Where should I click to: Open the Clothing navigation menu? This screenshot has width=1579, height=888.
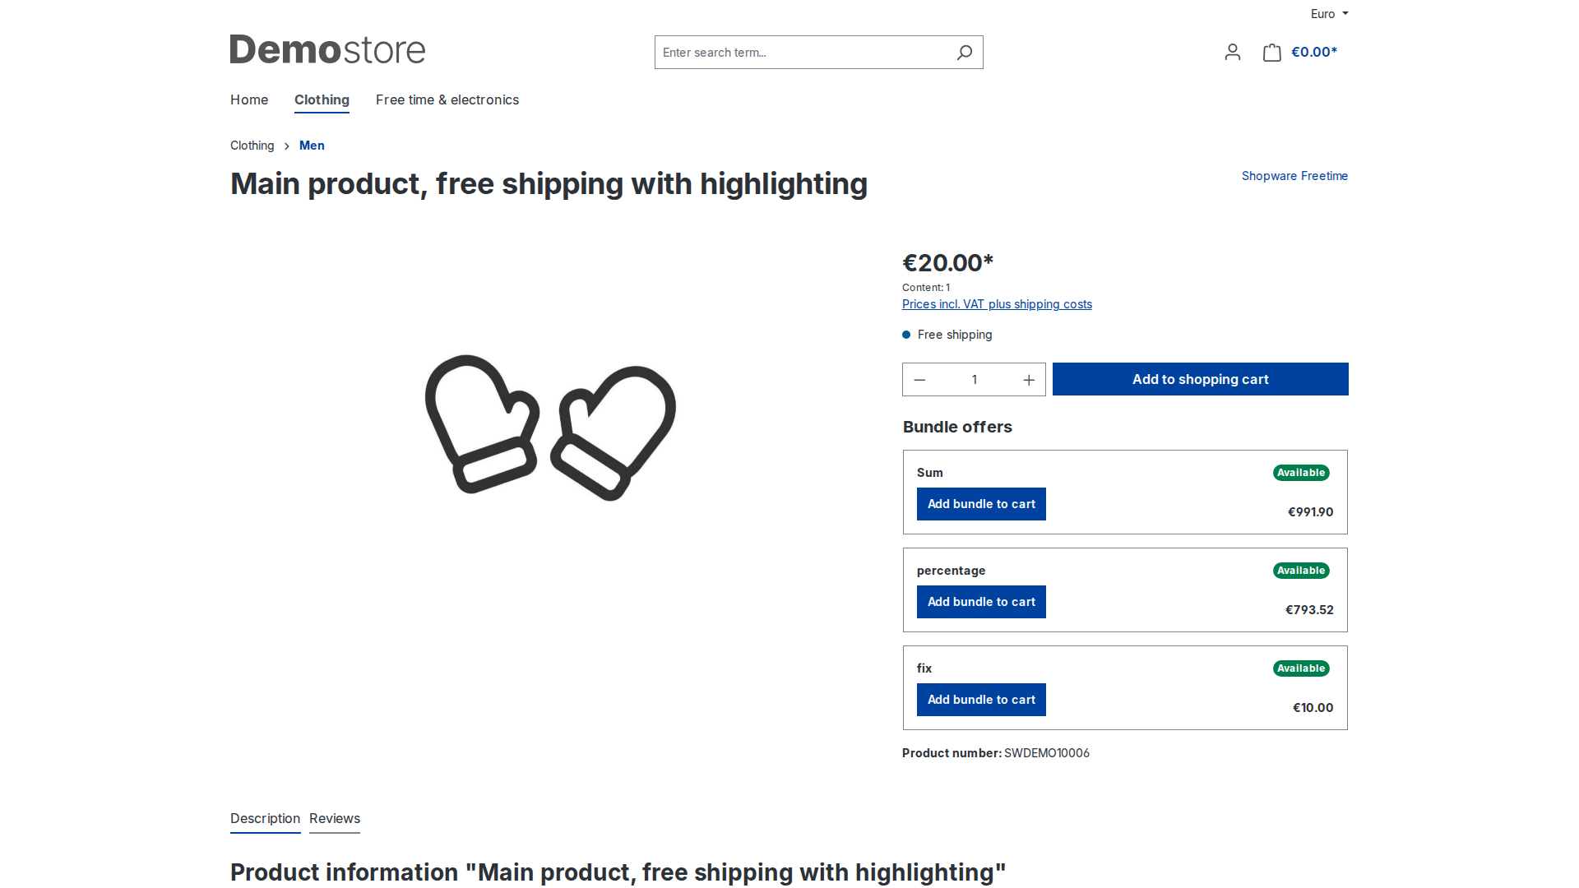[322, 100]
